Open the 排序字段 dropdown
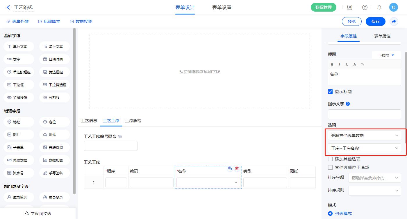Screen dimensions: 407x219 375,178
